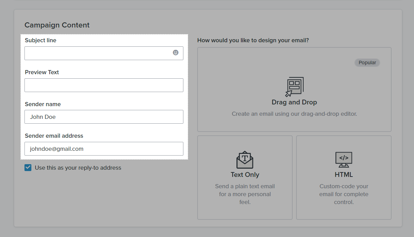This screenshot has width=414, height=237.
Task: Click the 'Use this as your reply-to address' label
Action: click(x=78, y=168)
